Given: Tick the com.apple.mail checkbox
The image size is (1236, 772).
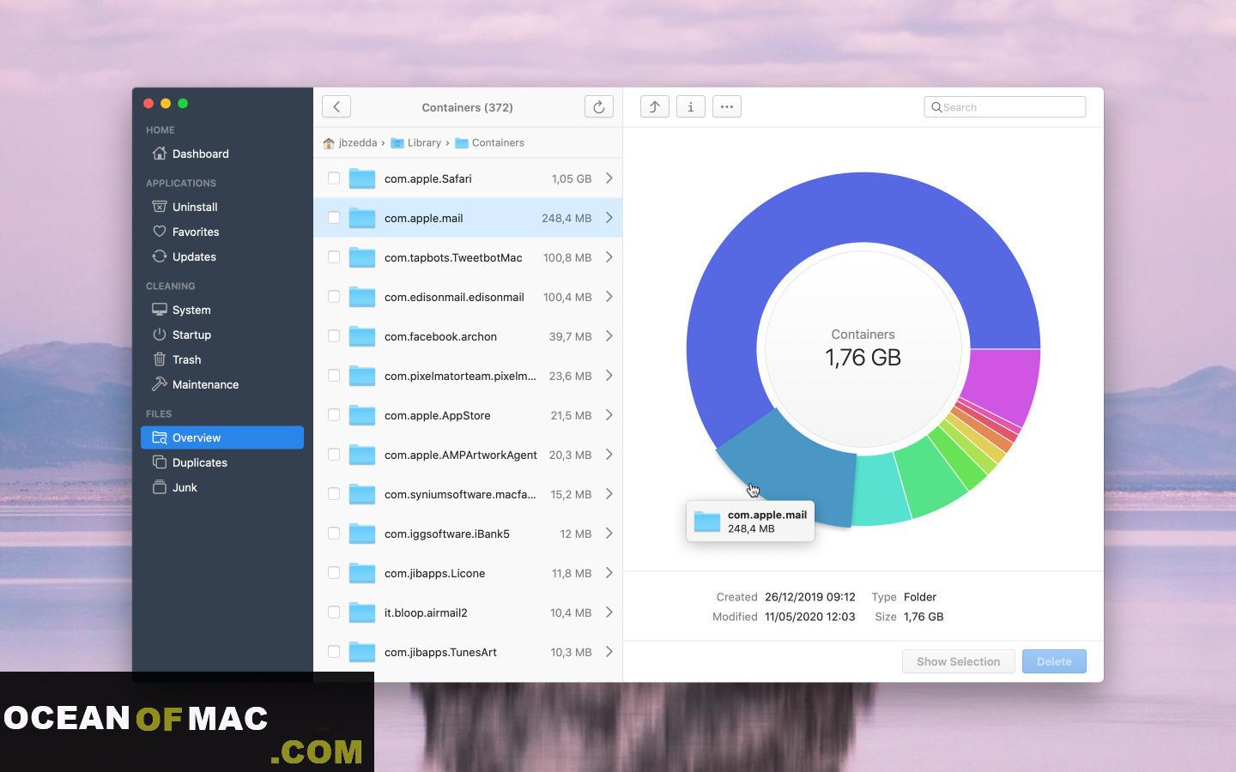Looking at the screenshot, I should coord(334,218).
